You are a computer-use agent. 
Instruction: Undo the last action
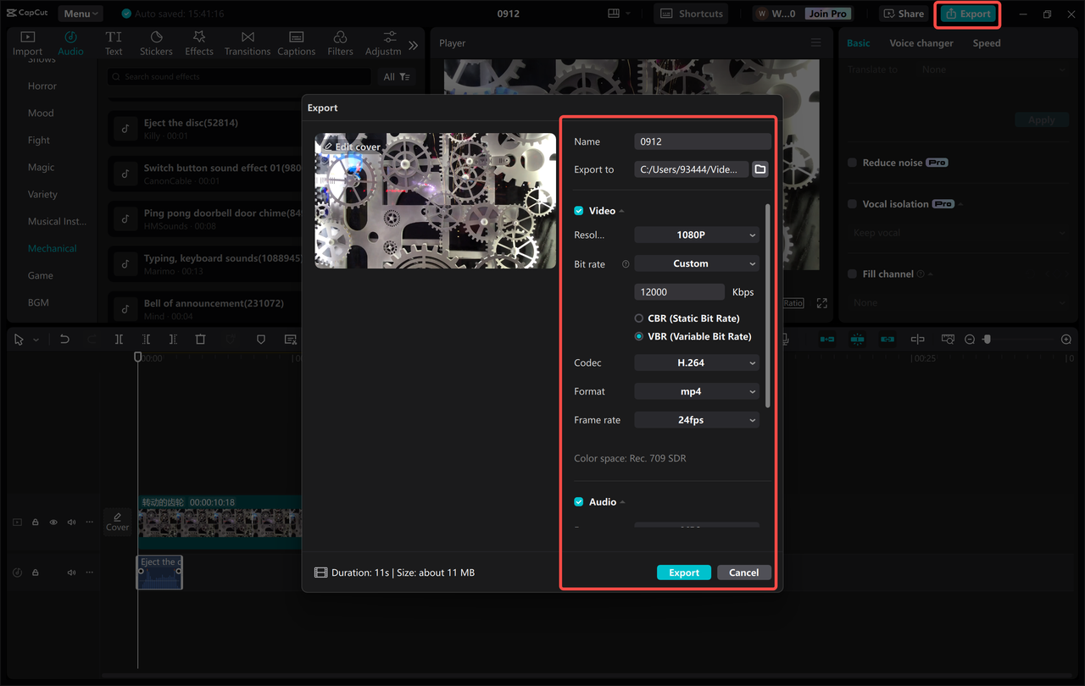(x=64, y=339)
